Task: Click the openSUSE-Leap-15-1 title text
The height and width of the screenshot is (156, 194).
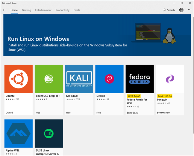Action: click(x=48, y=96)
